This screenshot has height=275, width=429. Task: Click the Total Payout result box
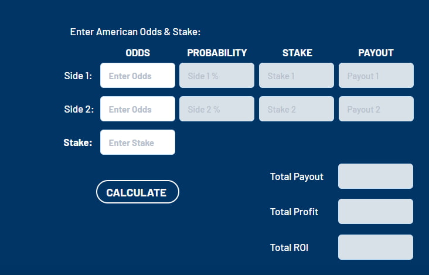coord(376,176)
